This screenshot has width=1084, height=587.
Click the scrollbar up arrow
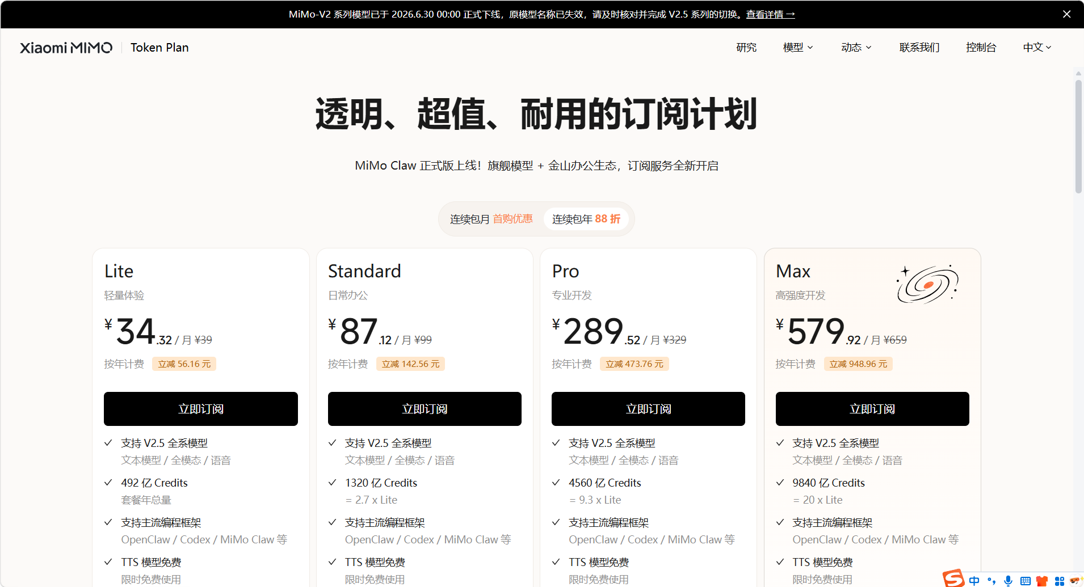1078,74
